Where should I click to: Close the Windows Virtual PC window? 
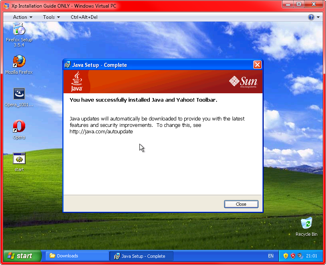(x=314, y=4)
